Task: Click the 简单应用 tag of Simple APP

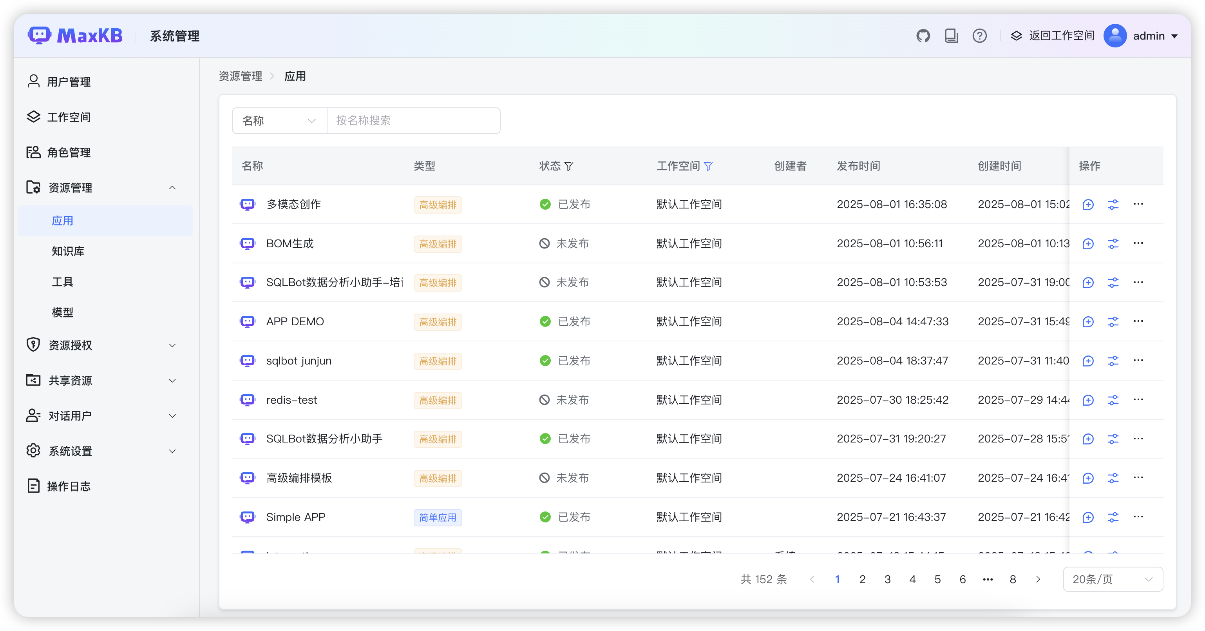Action: click(438, 517)
